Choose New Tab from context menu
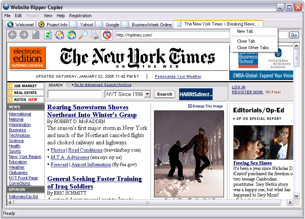This screenshot has width=305, height=219. [x=253, y=31]
